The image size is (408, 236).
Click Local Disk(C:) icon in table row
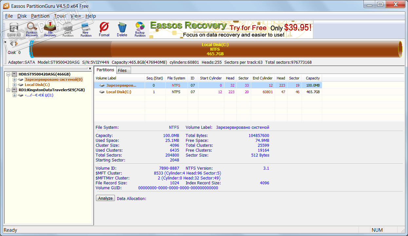[x=102, y=92]
